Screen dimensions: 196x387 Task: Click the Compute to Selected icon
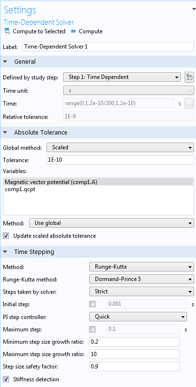coord(8,31)
